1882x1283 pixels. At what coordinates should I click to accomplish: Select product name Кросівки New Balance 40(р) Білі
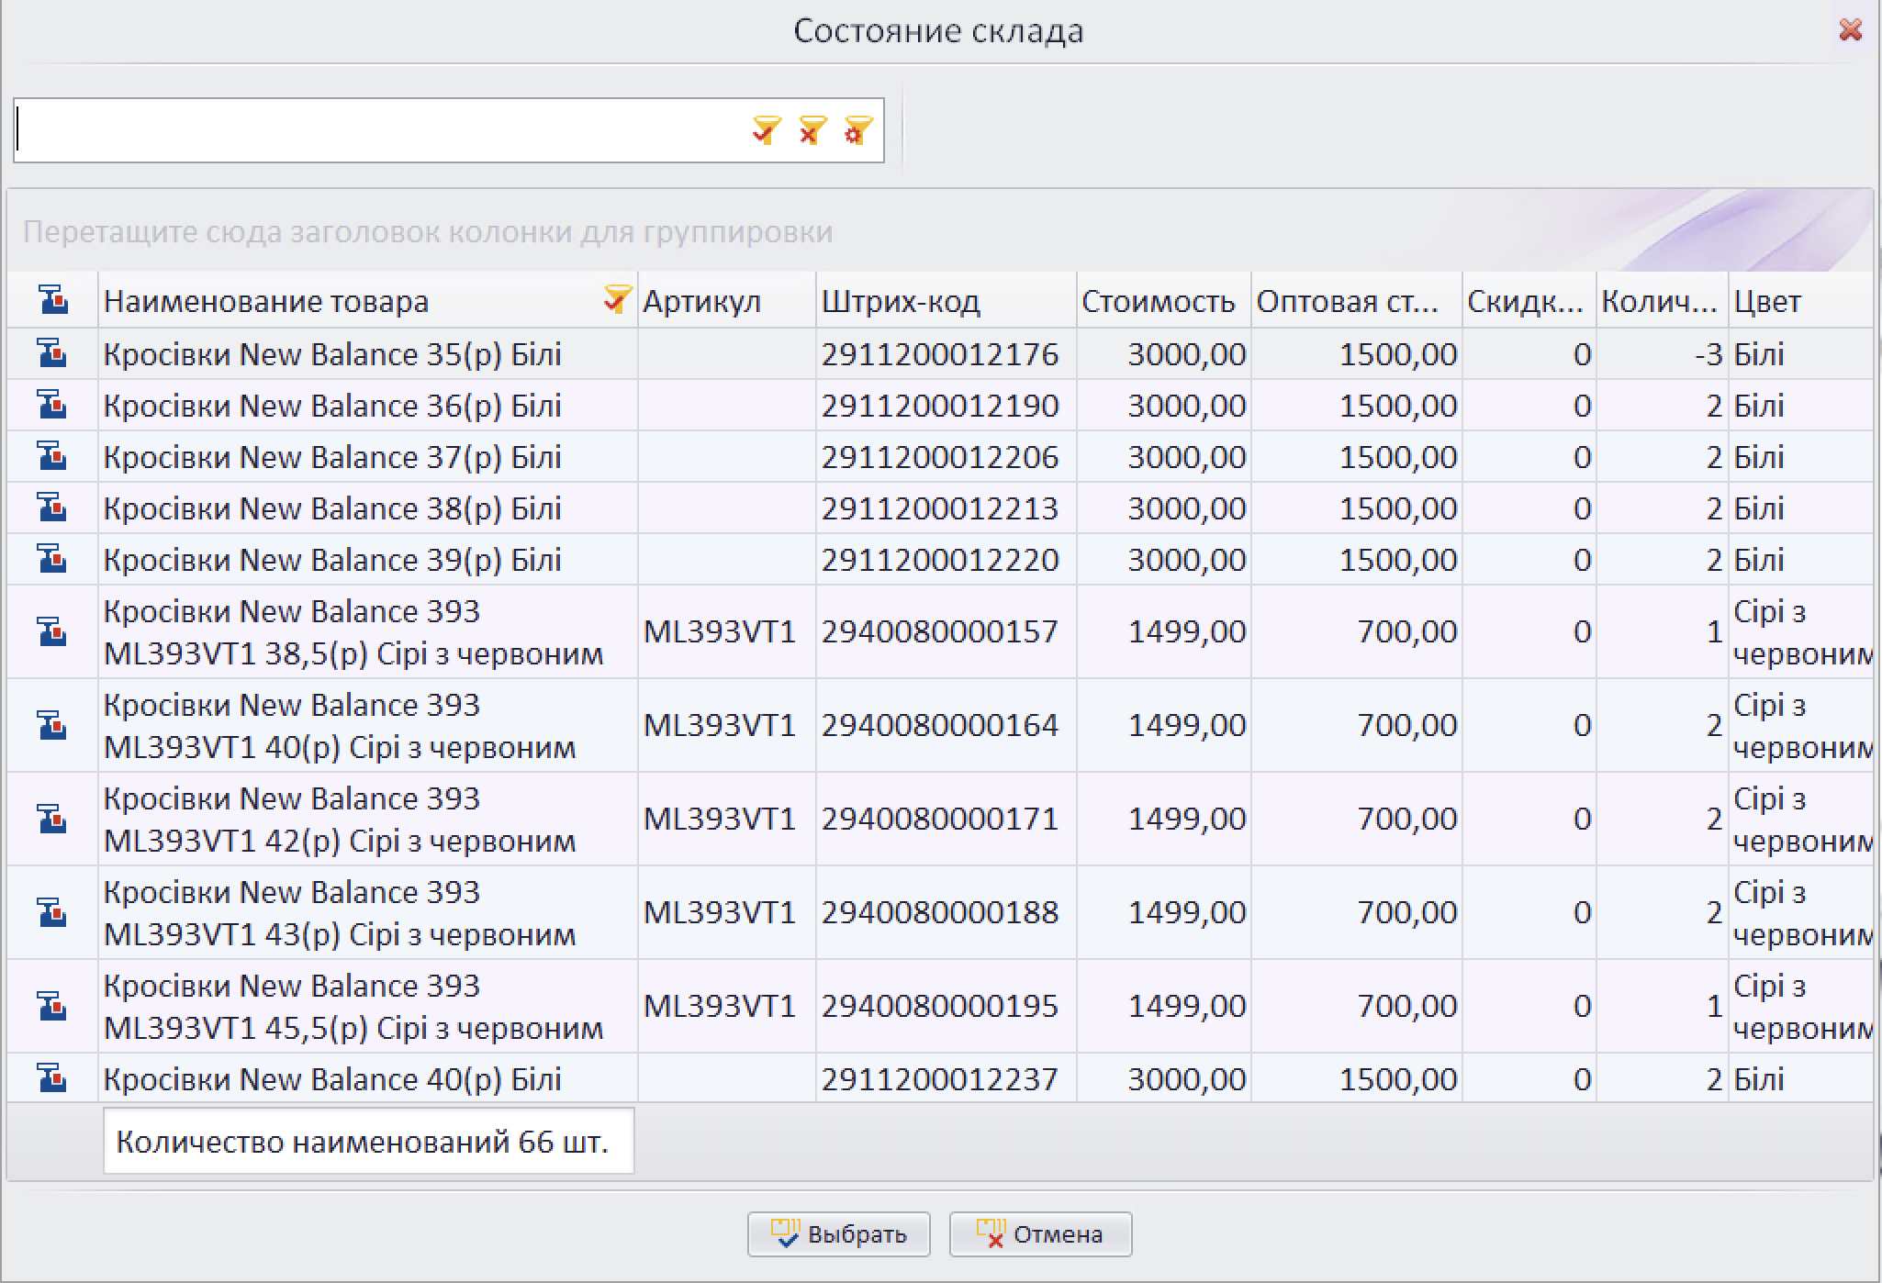click(x=332, y=1079)
